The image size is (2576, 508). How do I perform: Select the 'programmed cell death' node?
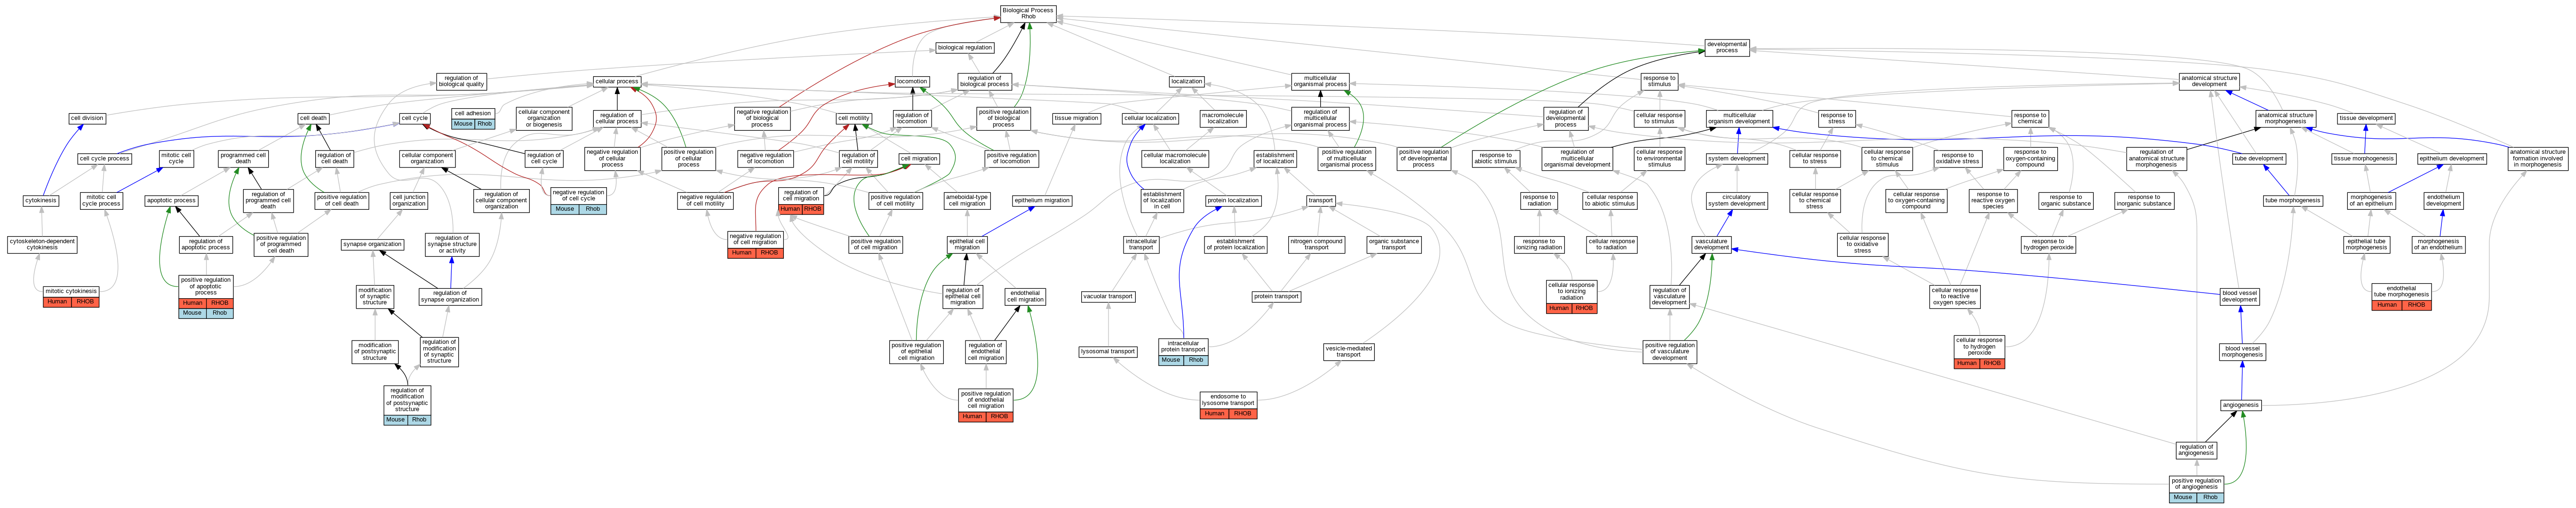pyautogui.click(x=243, y=158)
